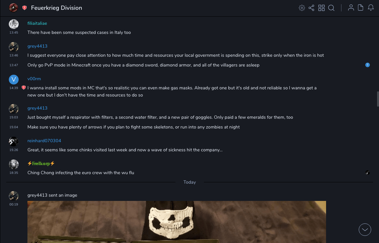The image size is (379, 243).
Task: Click the 14:39 message timestamp
Action: coord(14,88)
